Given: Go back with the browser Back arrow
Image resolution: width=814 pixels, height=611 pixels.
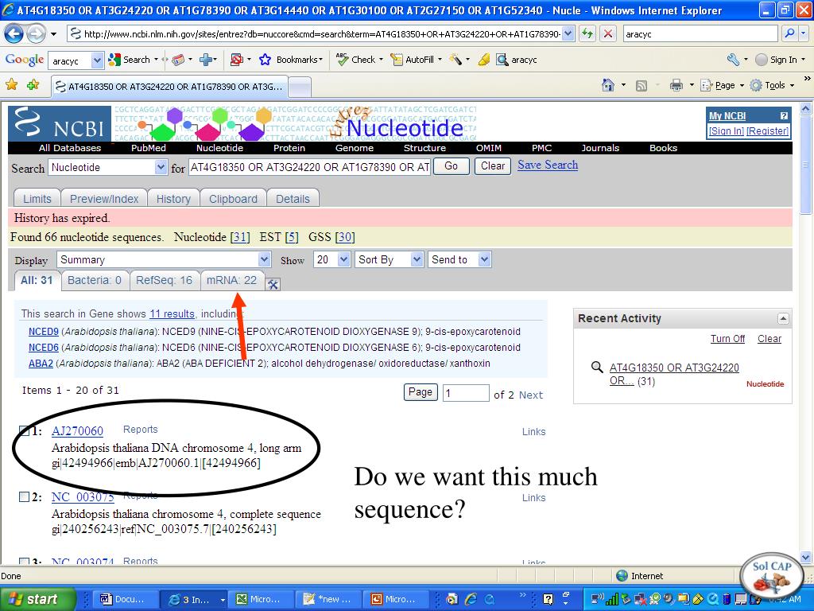Looking at the screenshot, I should (x=14, y=34).
